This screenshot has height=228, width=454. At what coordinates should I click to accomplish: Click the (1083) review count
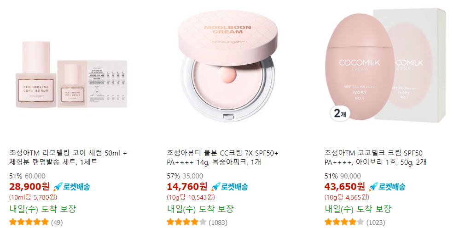pyautogui.click(x=218, y=222)
